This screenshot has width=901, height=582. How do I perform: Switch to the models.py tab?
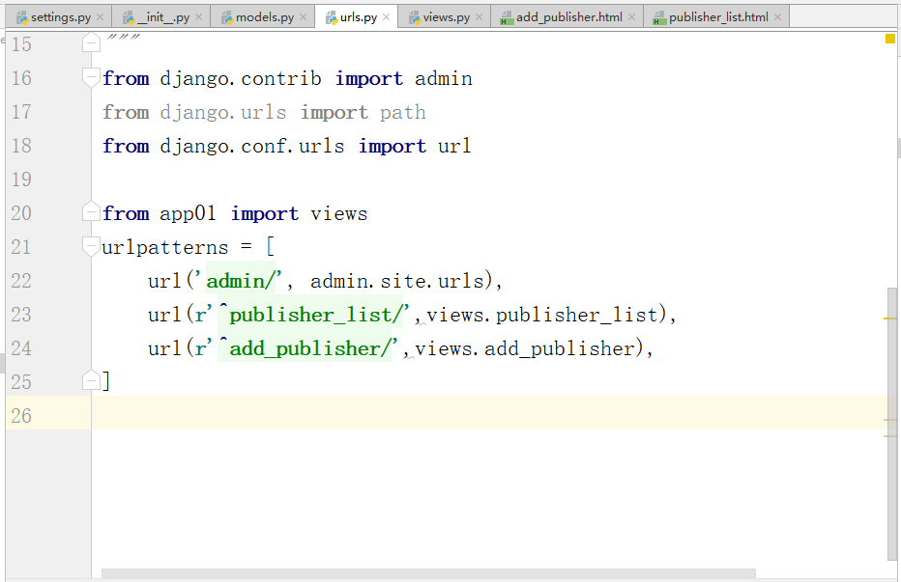pyautogui.click(x=264, y=17)
